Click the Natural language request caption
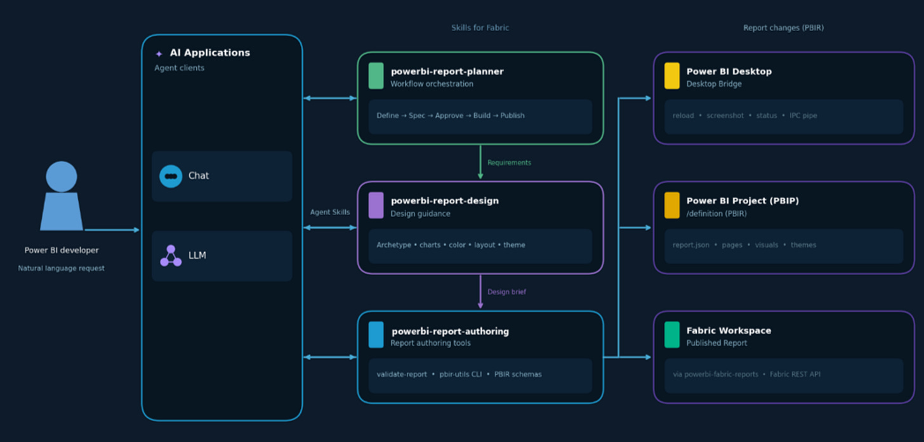The image size is (924, 442). 62,268
